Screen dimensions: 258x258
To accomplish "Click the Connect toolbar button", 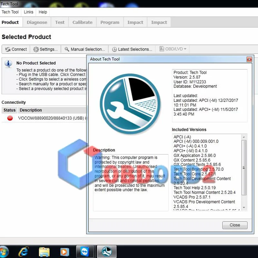I will click(16, 49).
